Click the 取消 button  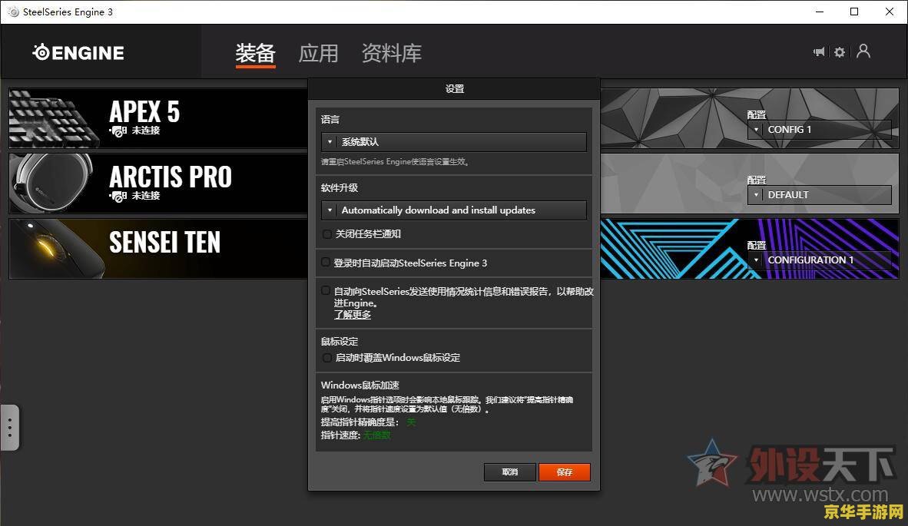click(x=509, y=472)
